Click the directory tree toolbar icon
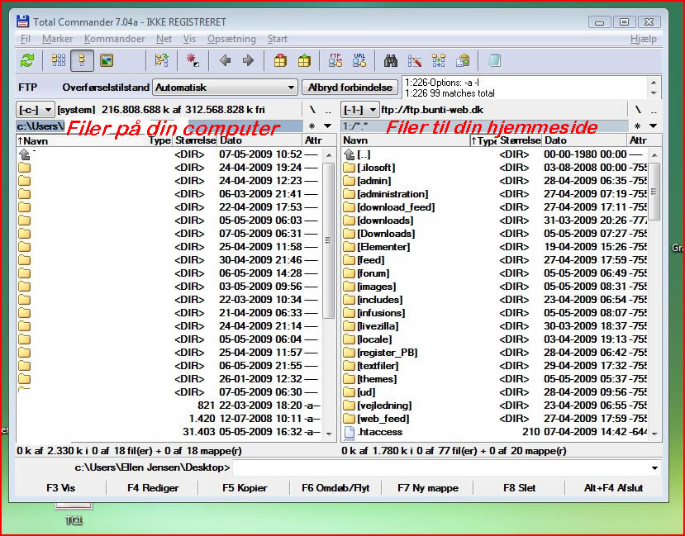This screenshot has height=536, width=685. pyautogui.click(x=162, y=60)
